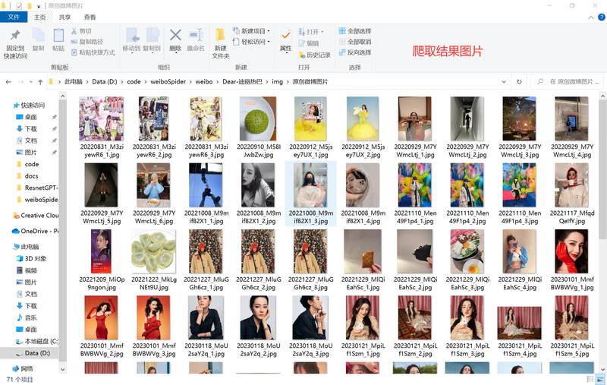Go to the weibo folder in address path
The width and height of the screenshot is (607, 385).
[x=204, y=82]
